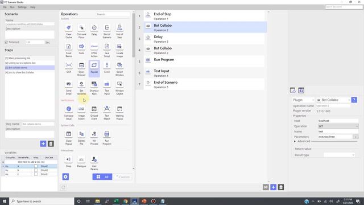Open the Bot Collabo plugin dropdown
Viewport: 364px width, 205px height.
click(x=333, y=100)
